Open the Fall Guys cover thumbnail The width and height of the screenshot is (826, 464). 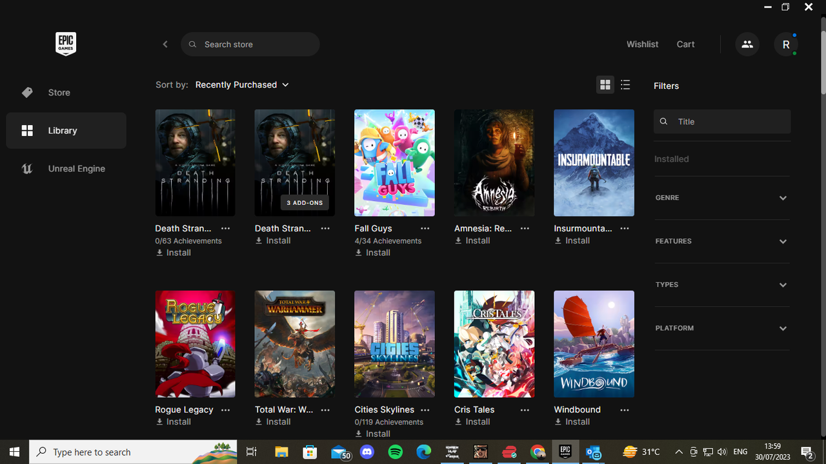394,163
